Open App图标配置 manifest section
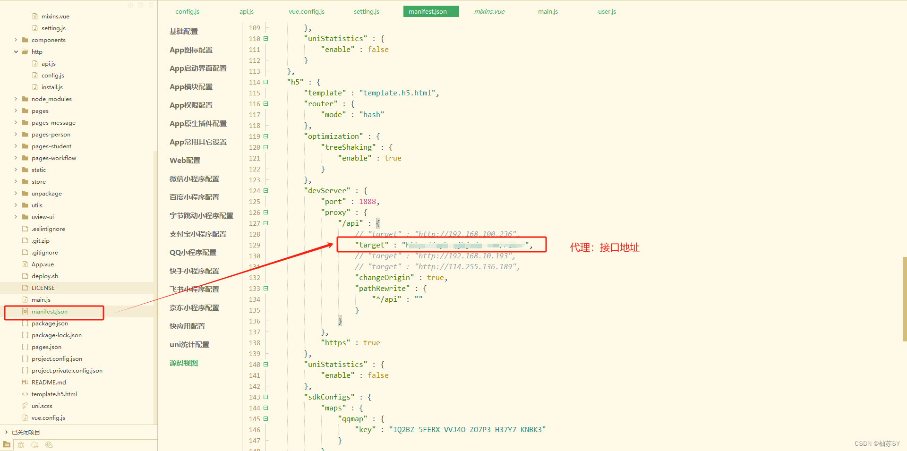 click(191, 50)
